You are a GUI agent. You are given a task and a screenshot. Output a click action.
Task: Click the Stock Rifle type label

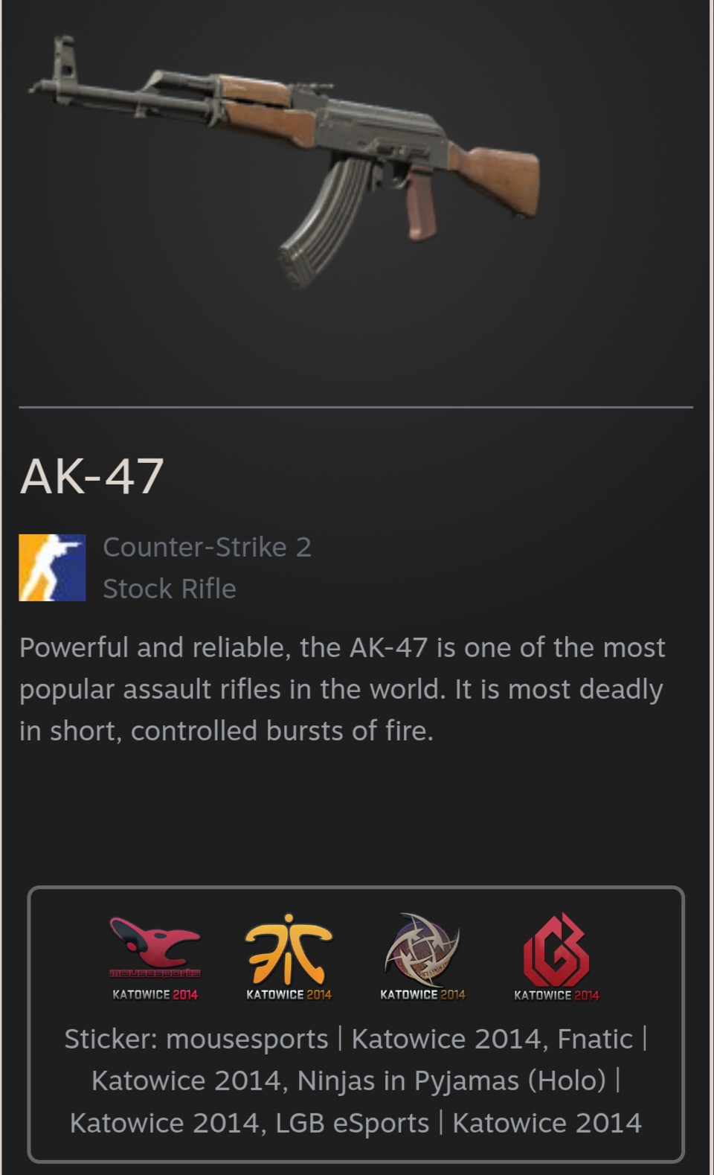pyautogui.click(x=170, y=589)
